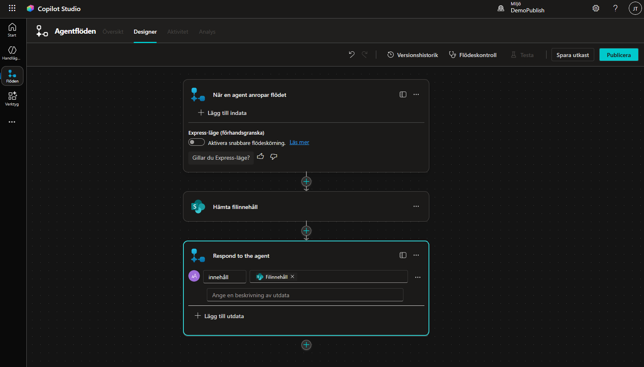Click the Copilot Studio logo
Viewport: 644px width, 367px height.
click(30, 9)
